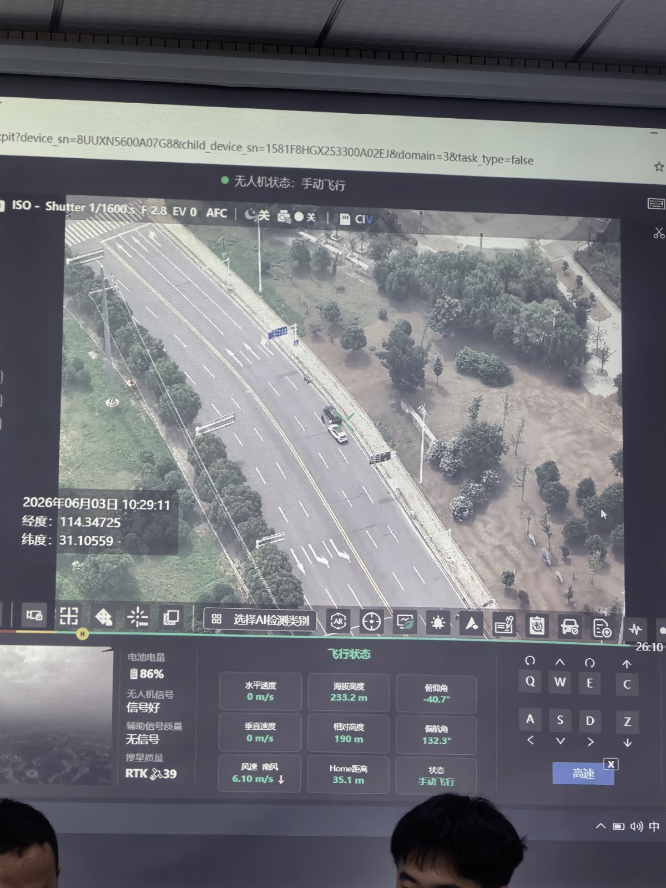Open the note edit pencil icon

504,625
